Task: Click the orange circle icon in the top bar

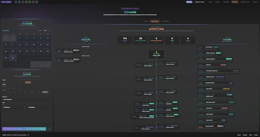Action: pyautogui.click(x=26, y=2)
